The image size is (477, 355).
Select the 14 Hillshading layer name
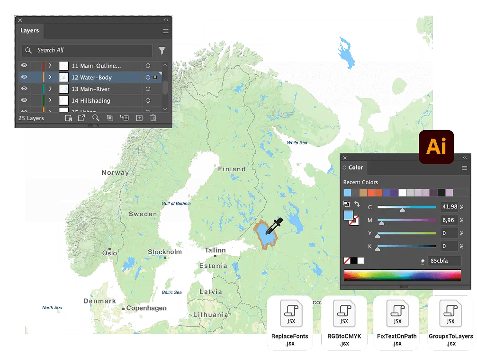coord(91,101)
